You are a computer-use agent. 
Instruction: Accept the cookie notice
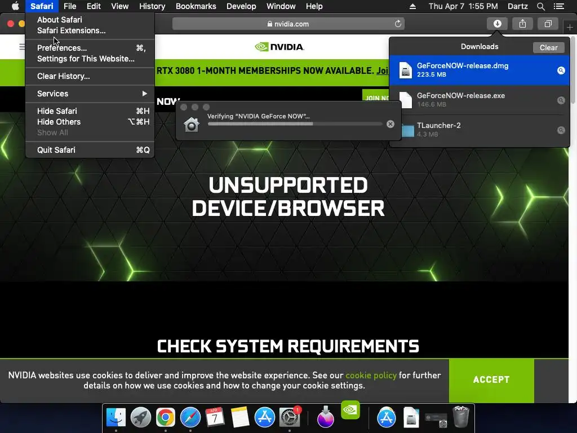coord(491,379)
